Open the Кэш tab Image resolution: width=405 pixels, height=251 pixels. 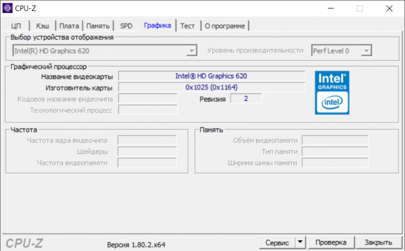43,26
